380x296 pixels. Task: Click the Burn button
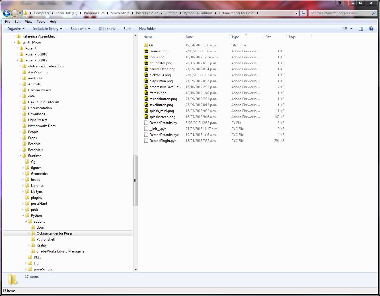click(127, 29)
